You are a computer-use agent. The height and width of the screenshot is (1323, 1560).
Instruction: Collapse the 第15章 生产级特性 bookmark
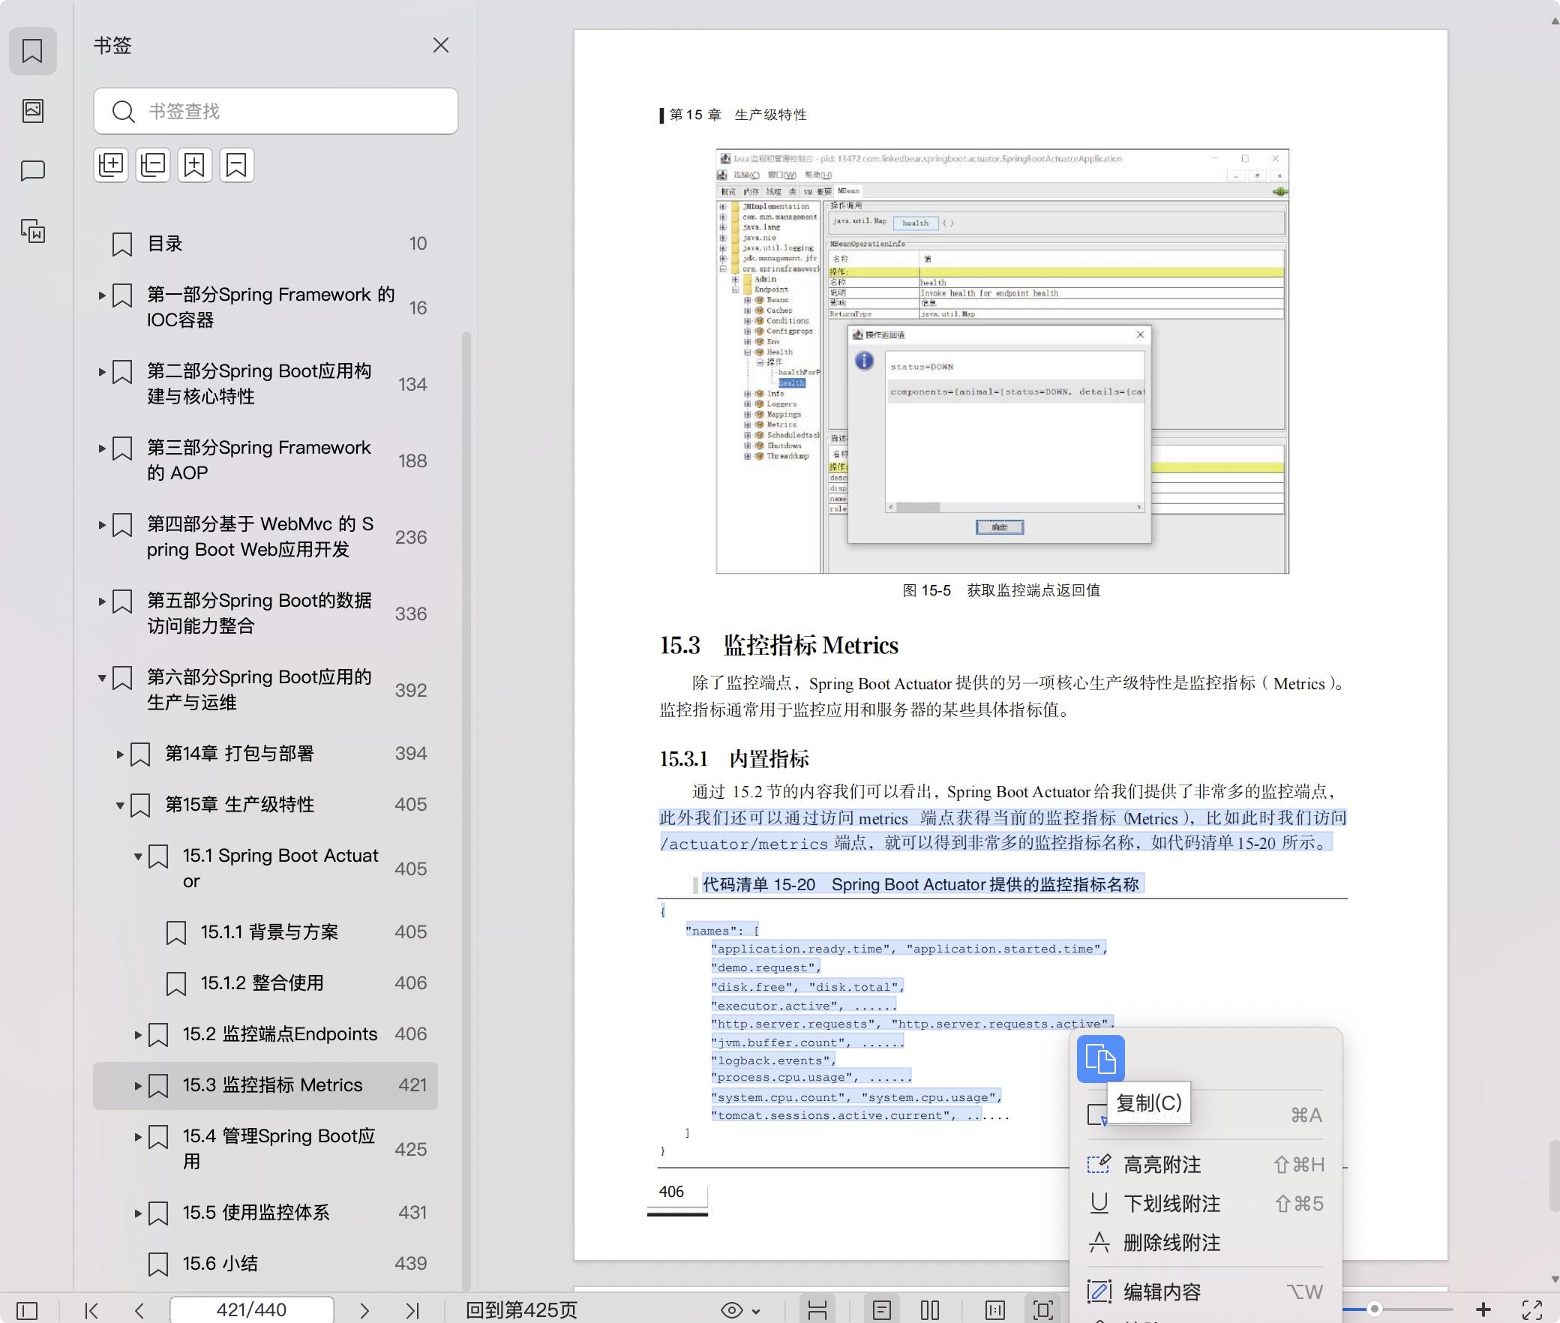coord(120,805)
